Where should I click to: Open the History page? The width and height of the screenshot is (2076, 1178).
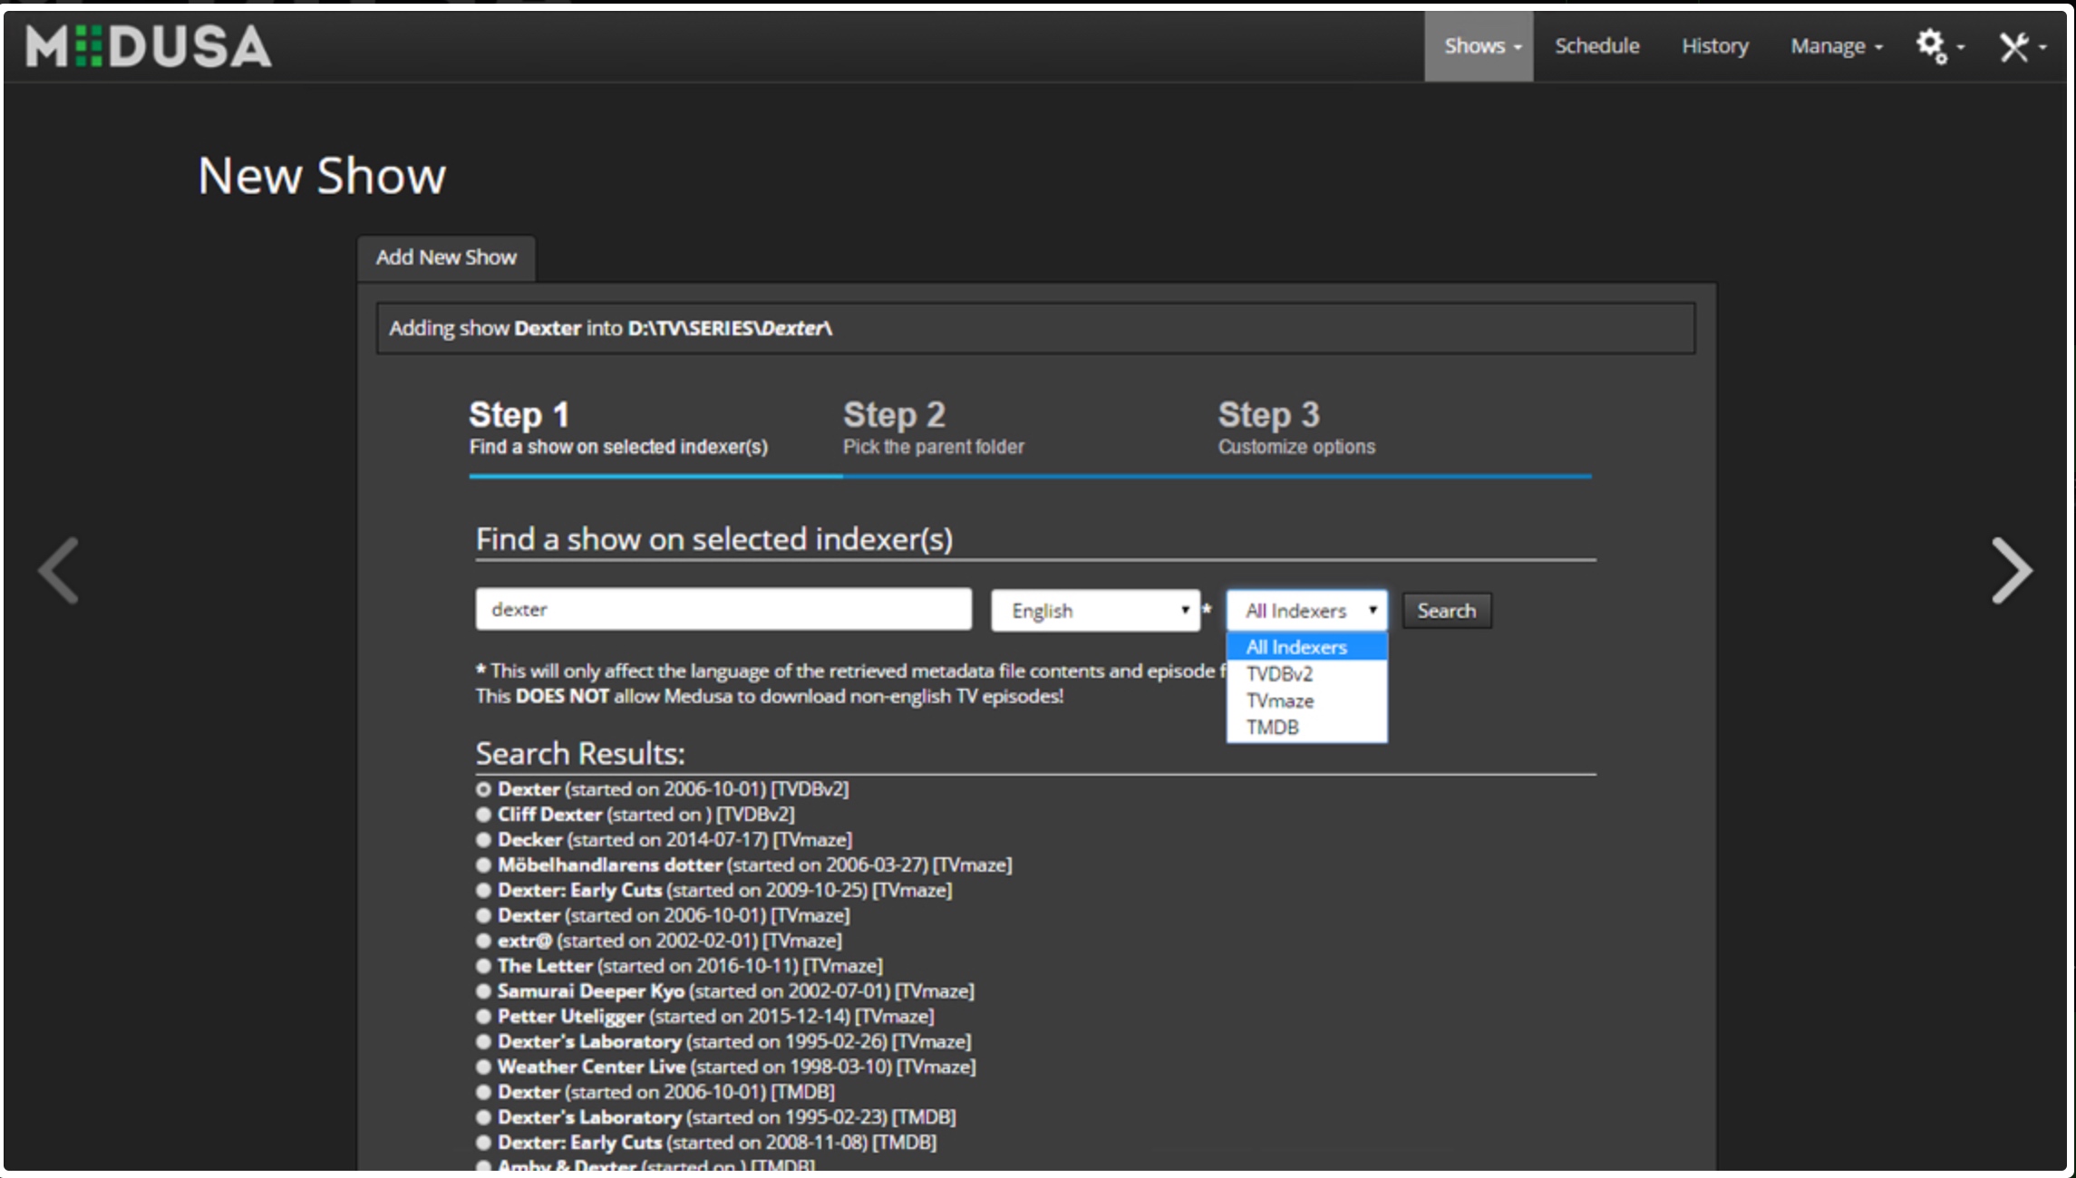click(1715, 46)
